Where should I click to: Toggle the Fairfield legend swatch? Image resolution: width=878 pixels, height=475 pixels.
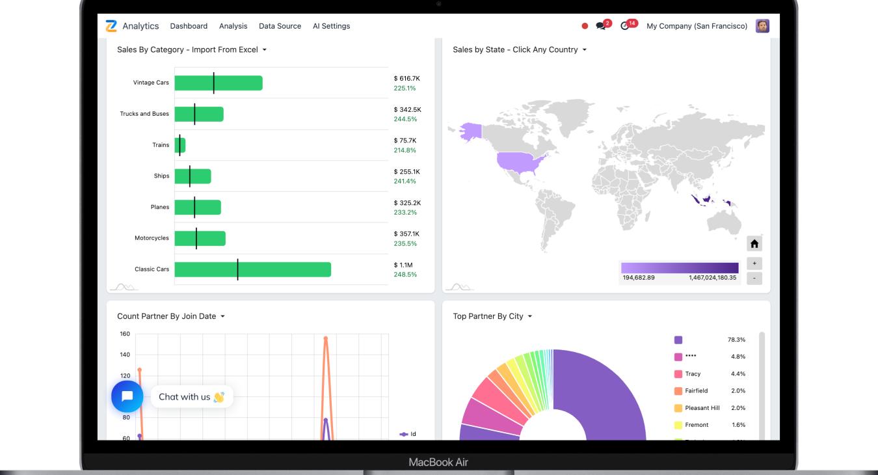point(678,391)
